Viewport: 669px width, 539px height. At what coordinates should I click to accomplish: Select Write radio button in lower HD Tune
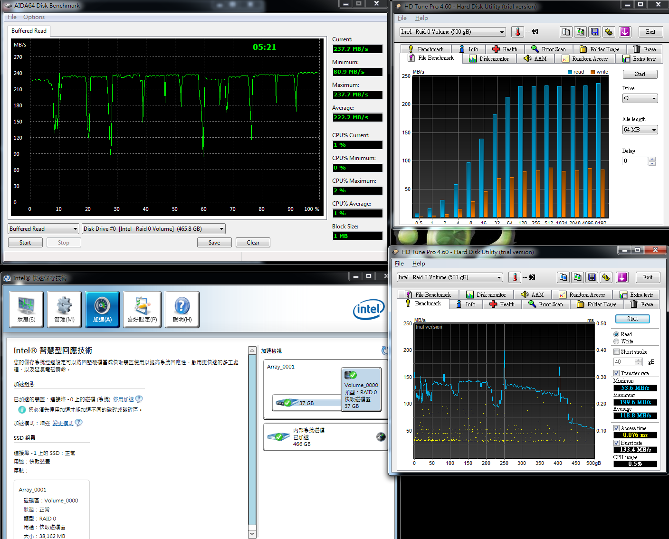[x=616, y=341]
